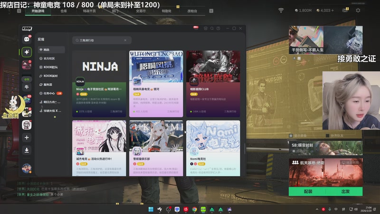Select 精选 in Discover list

[x=51, y=50]
